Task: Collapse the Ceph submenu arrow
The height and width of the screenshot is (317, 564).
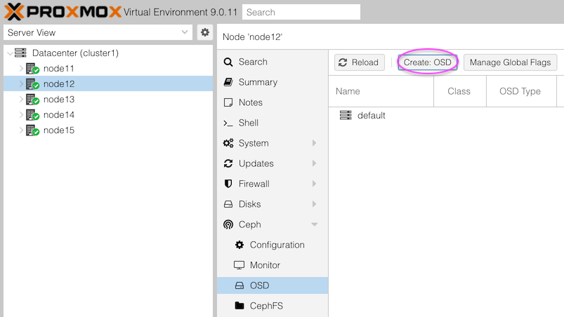Action: pos(314,224)
